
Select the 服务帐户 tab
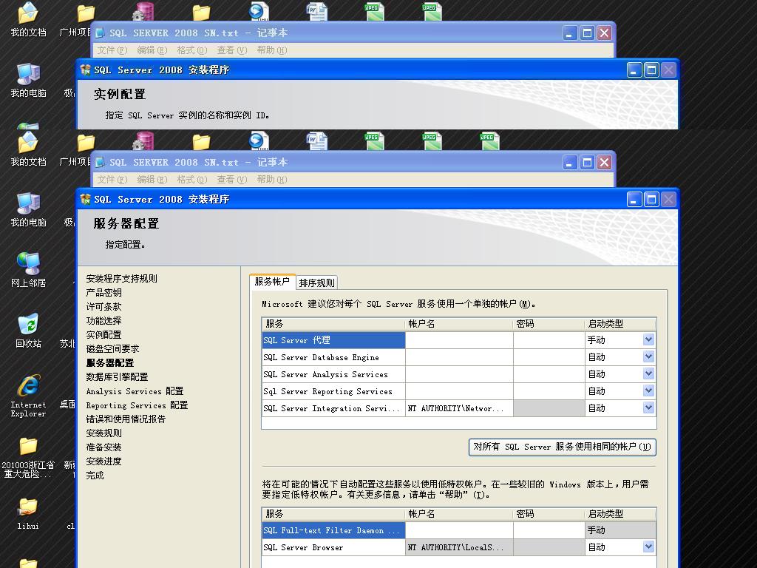tap(272, 282)
